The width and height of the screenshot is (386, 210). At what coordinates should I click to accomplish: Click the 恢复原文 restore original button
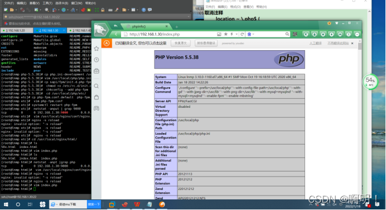pos(180,43)
